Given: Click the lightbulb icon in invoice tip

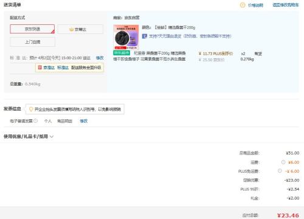Looking at the screenshot, I should (31, 109).
